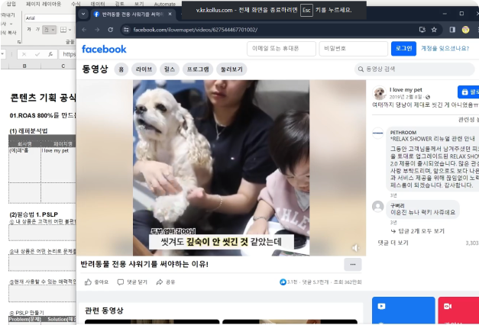The width and height of the screenshot is (479, 325).
Task: Open the Excel 보기 ribbon tab
Action: pyautogui.click(x=139, y=4)
